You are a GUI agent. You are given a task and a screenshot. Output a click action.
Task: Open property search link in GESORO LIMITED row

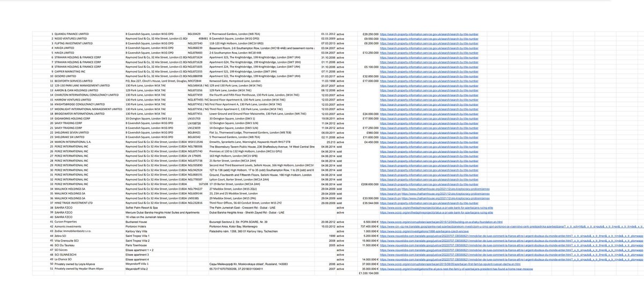pos(430,77)
